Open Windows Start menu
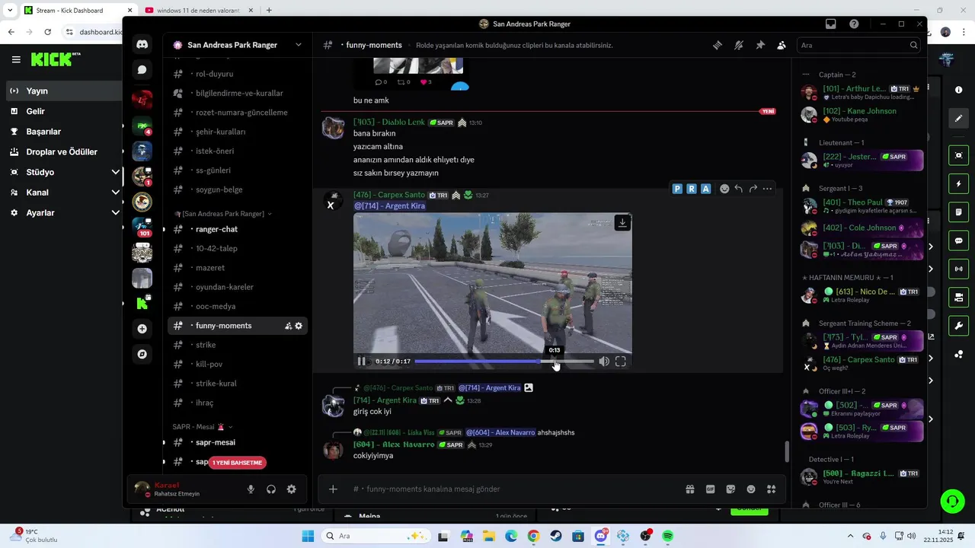The width and height of the screenshot is (975, 548). pos(308,537)
